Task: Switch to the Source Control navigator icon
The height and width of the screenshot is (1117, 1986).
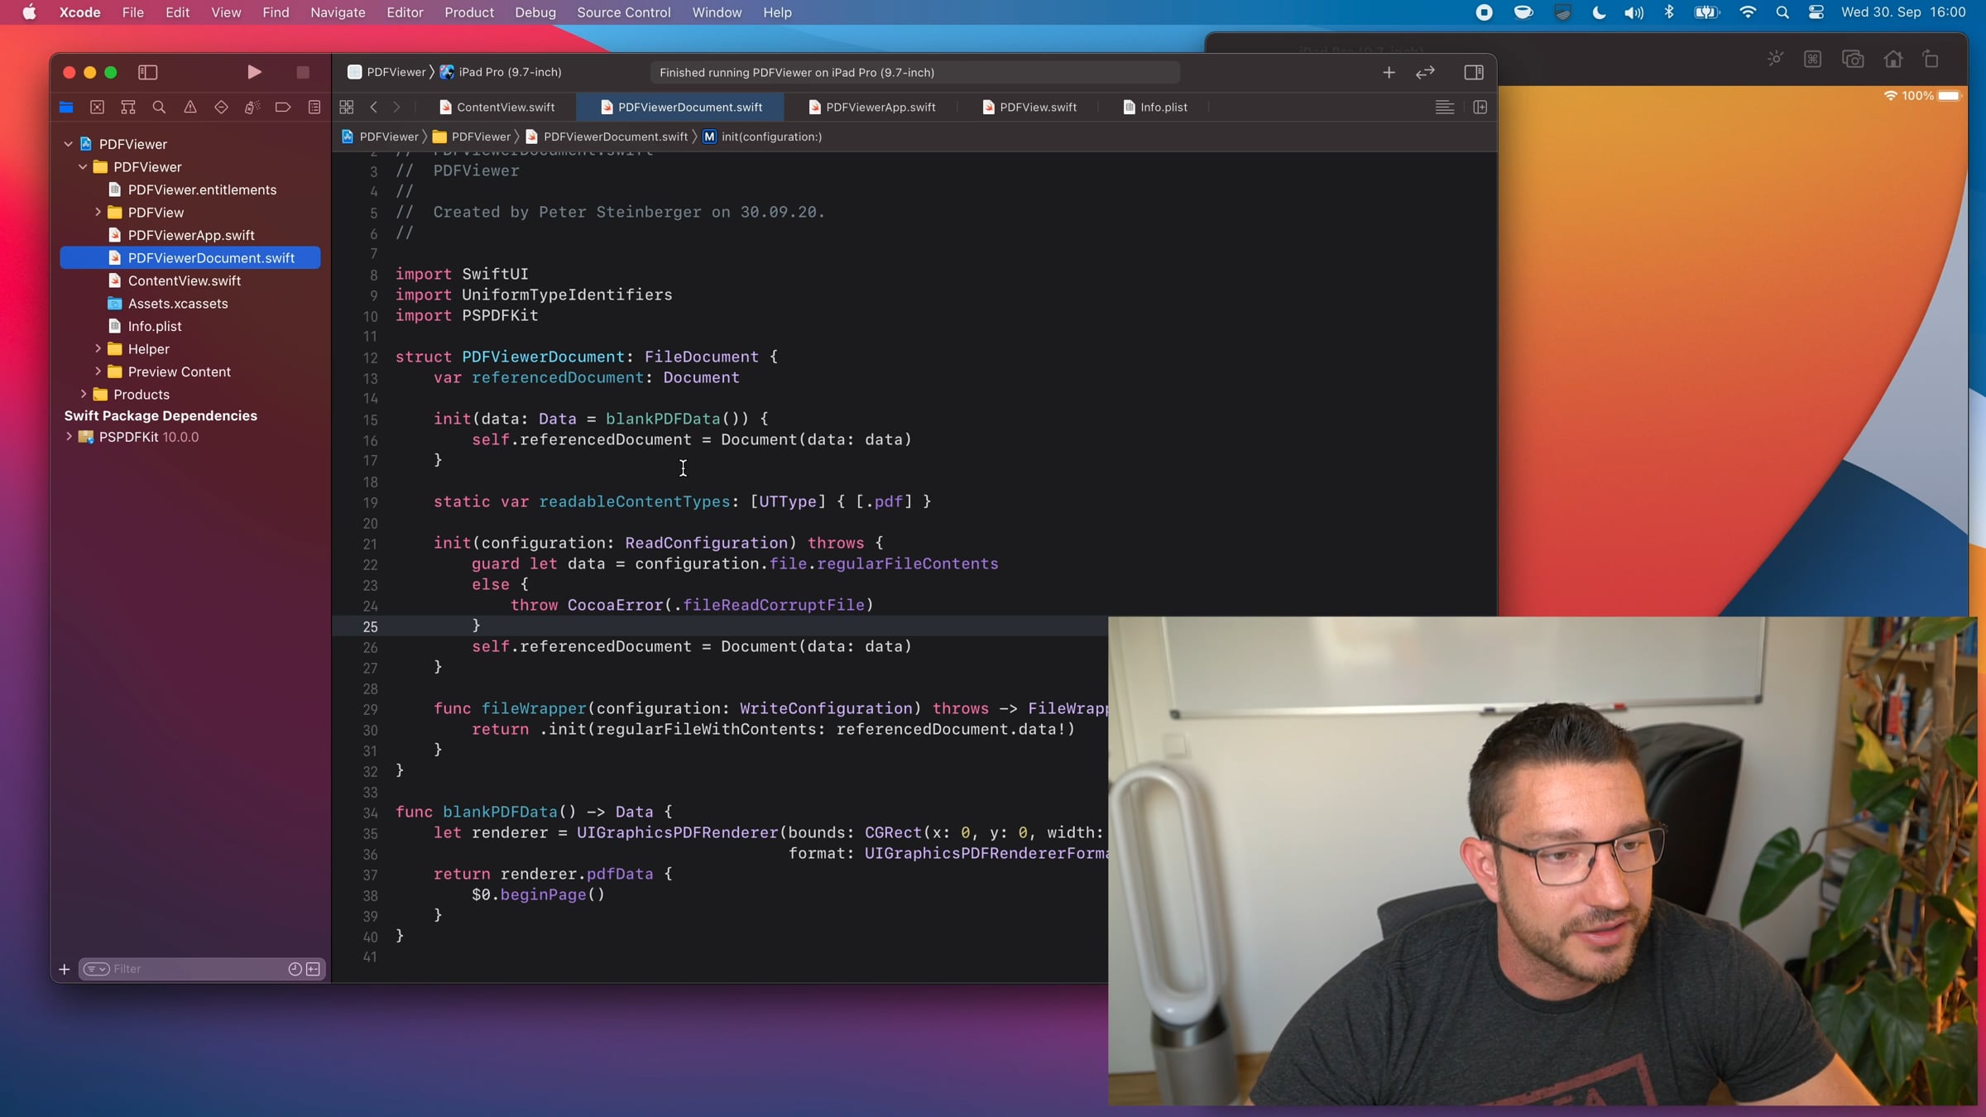Action: 97,107
